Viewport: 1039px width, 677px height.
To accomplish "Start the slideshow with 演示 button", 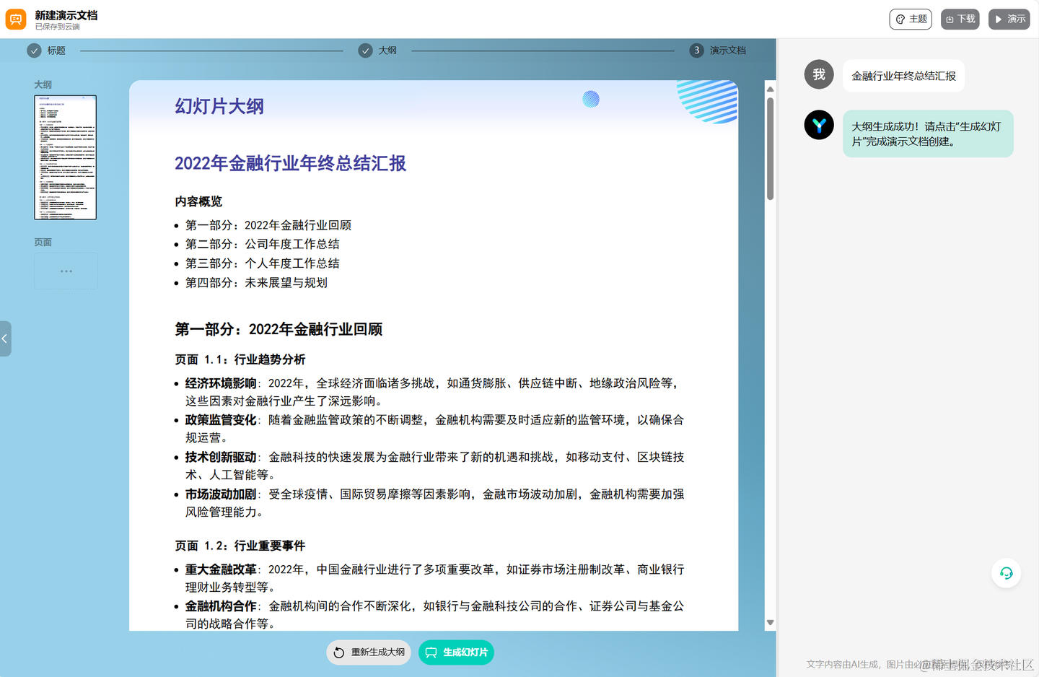I will coord(1009,19).
